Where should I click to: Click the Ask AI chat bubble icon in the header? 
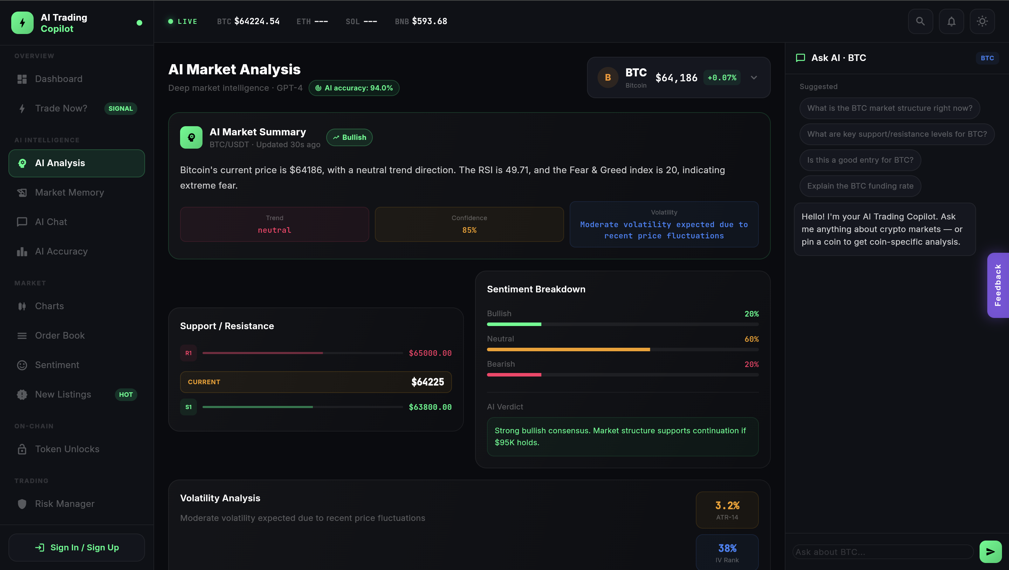coord(800,58)
